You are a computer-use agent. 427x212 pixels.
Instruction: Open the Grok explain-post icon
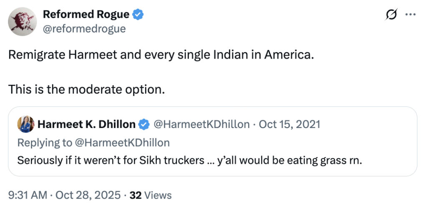[x=391, y=15]
